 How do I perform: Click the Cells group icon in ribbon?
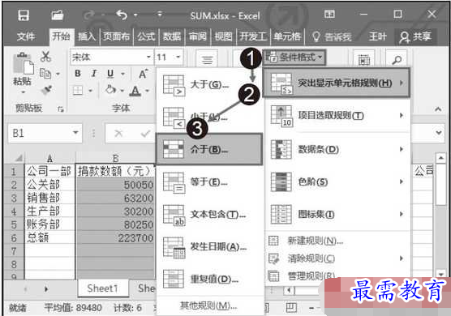(364, 60)
